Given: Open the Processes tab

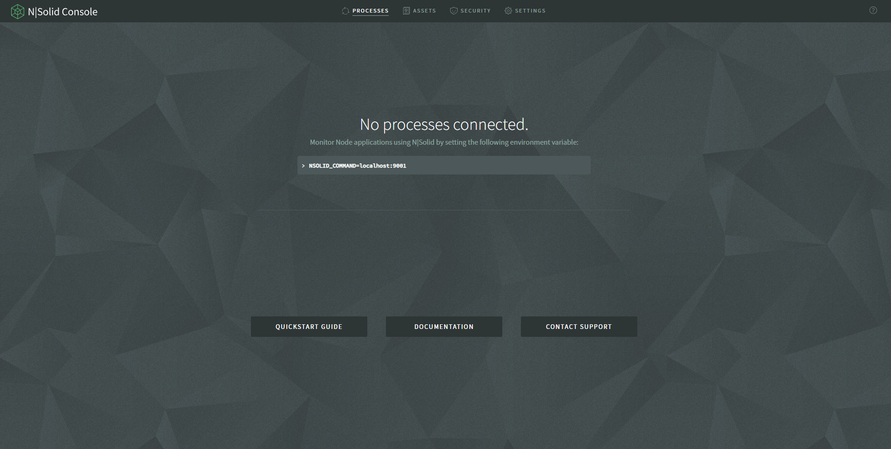Looking at the screenshot, I should [371, 11].
